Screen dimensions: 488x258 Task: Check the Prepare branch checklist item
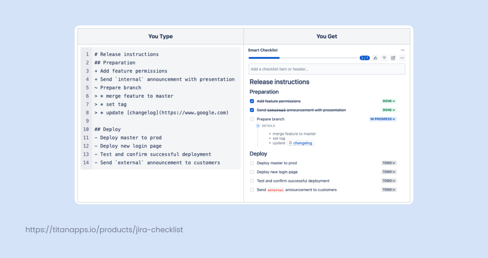(252, 119)
